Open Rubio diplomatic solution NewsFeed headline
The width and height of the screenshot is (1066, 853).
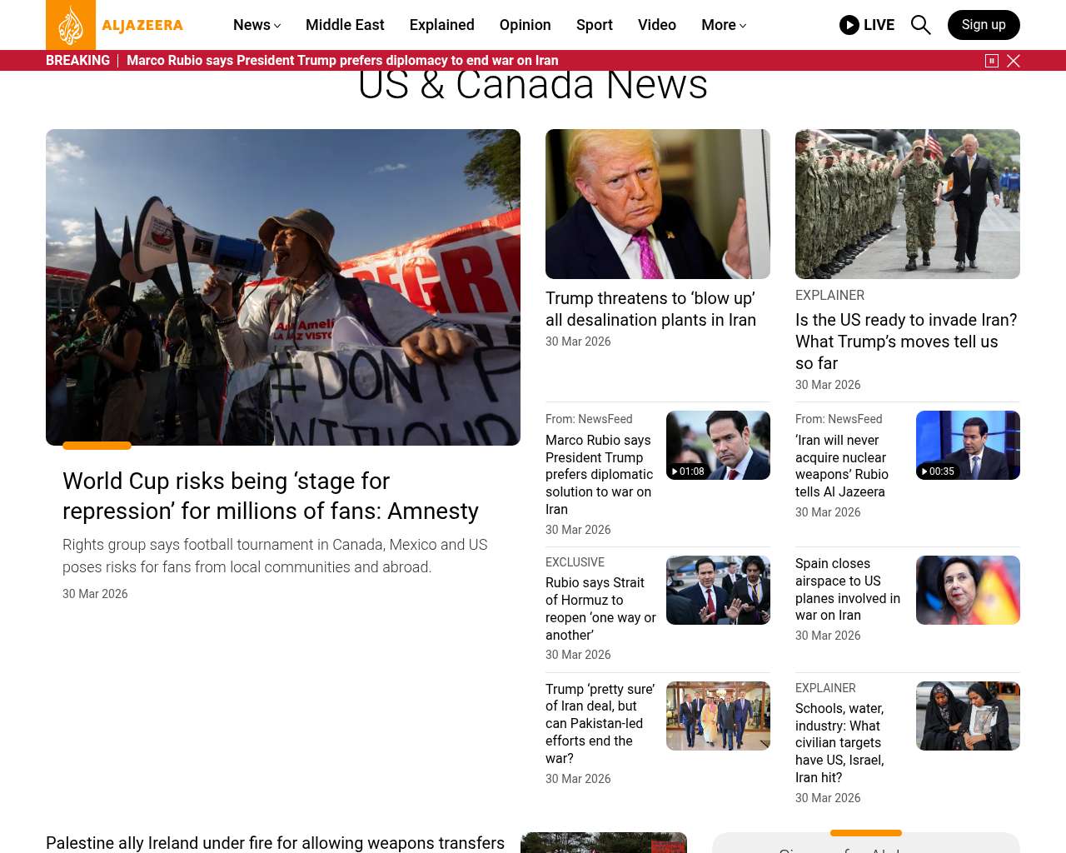[600, 475]
